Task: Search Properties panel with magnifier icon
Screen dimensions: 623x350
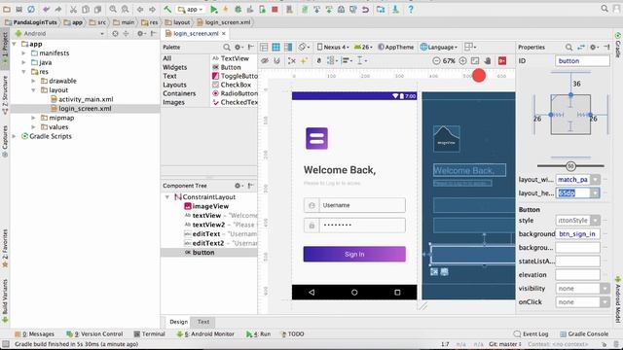Action: point(568,48)
